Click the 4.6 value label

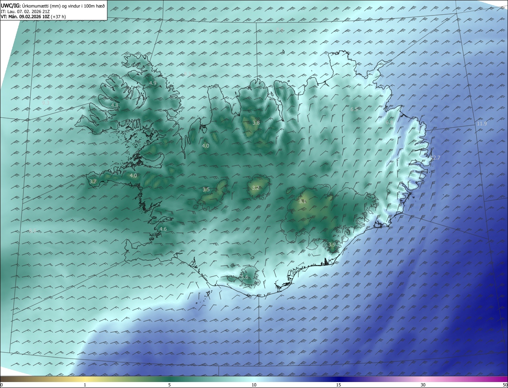163,229
